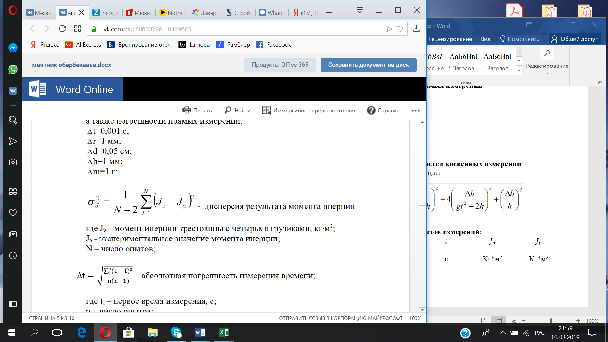This screenshot has width=608, height=342.
Task: Open the news feed arrow icon in sidebar
Action: (x=13, y=141)
